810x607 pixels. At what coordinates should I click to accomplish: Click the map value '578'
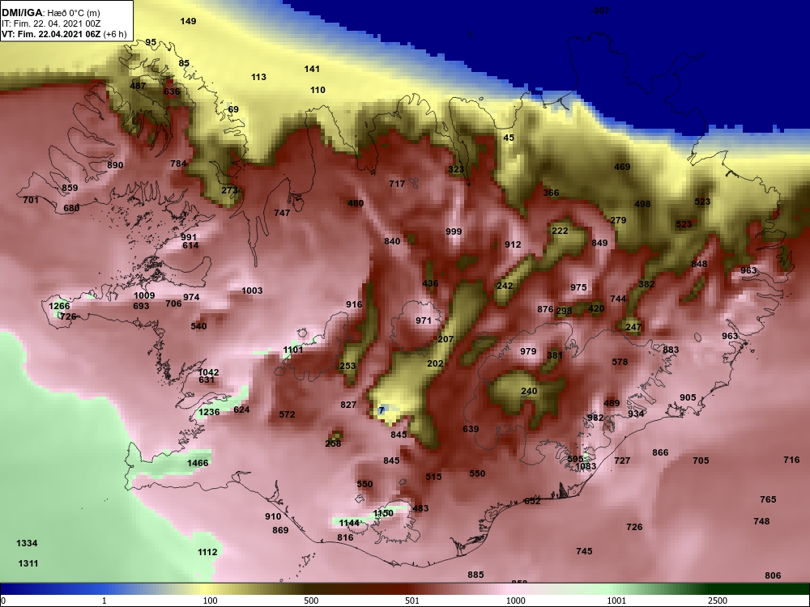[620, 363]
